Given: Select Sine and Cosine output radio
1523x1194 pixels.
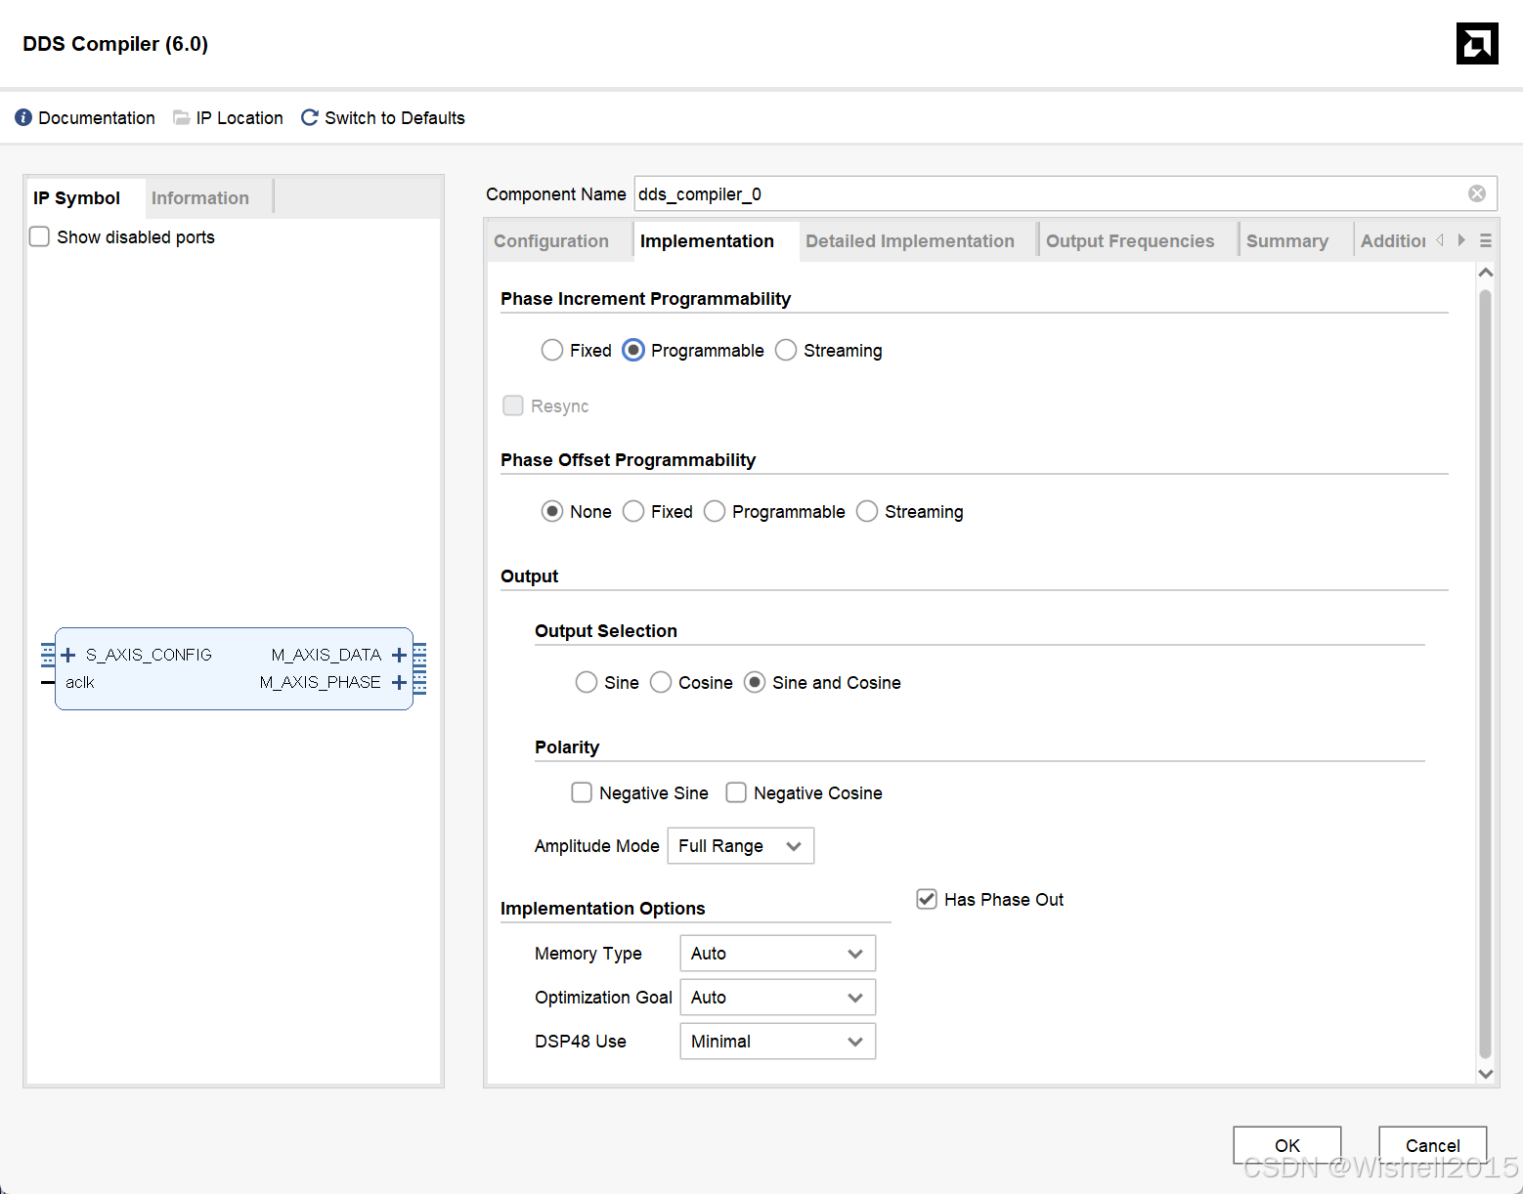Looking at the screenshot, I should coord(755,682).
